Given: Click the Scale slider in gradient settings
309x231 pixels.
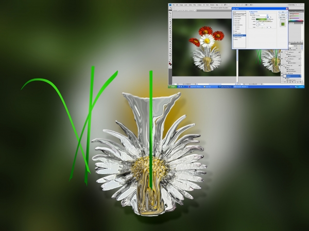Looking at the screenshot, I should click(x=261, y=28).
